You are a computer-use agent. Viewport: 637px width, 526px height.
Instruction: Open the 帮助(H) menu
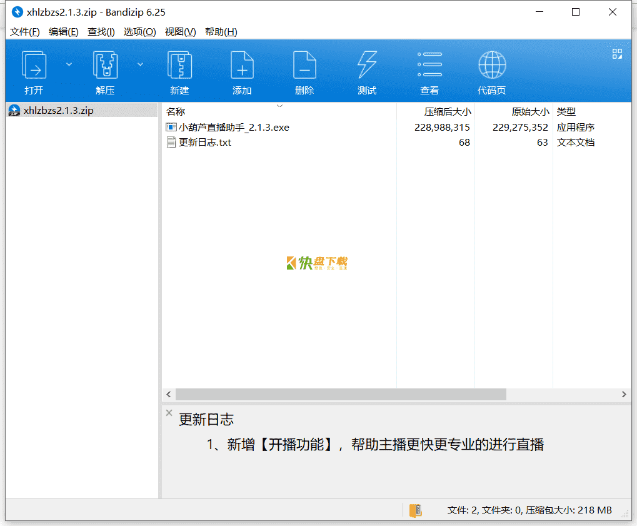[x=221, y=32]
